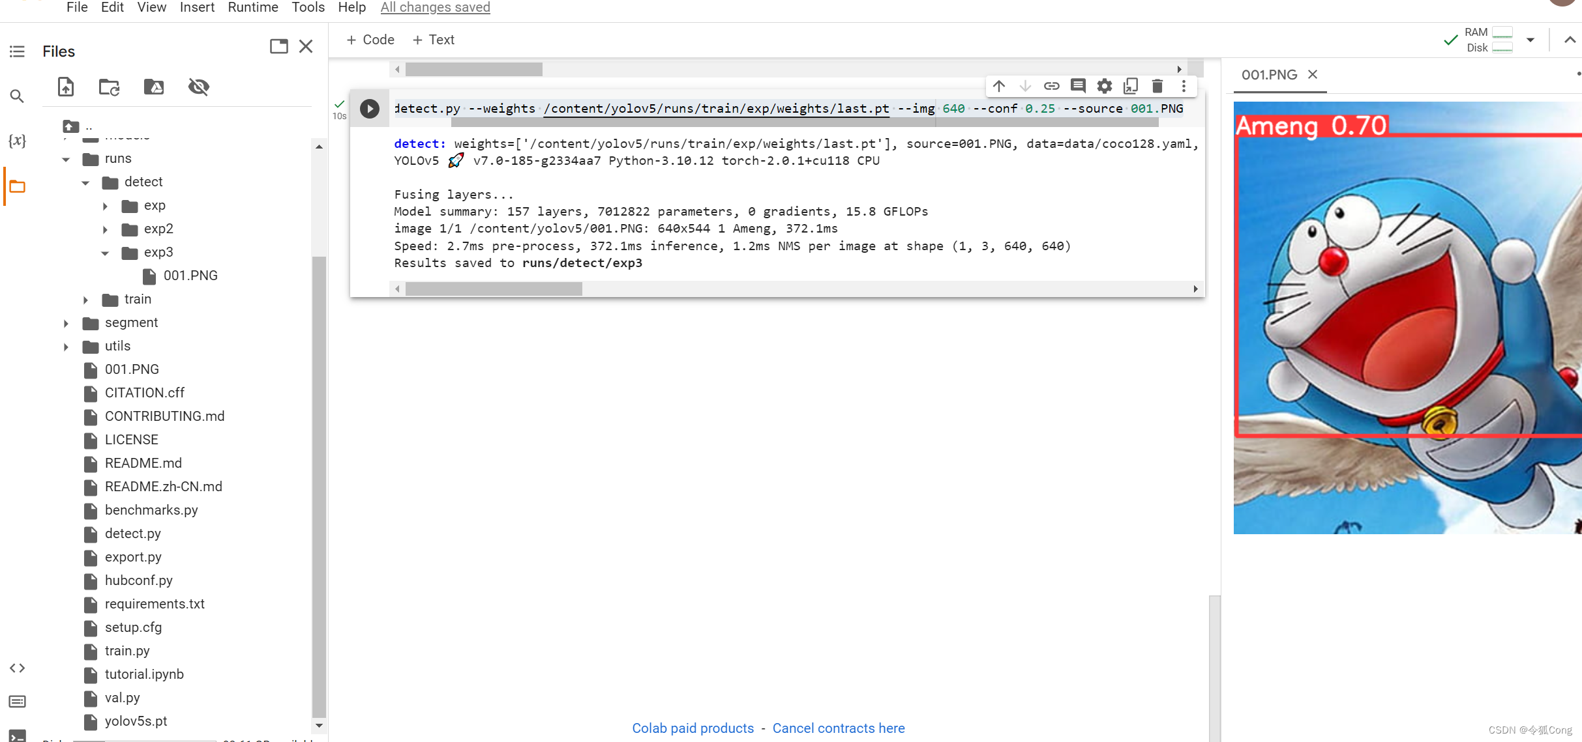Screen dimensions: 1582x742
Task: Upload a file to session storage
Action: (x=66, y=87)
